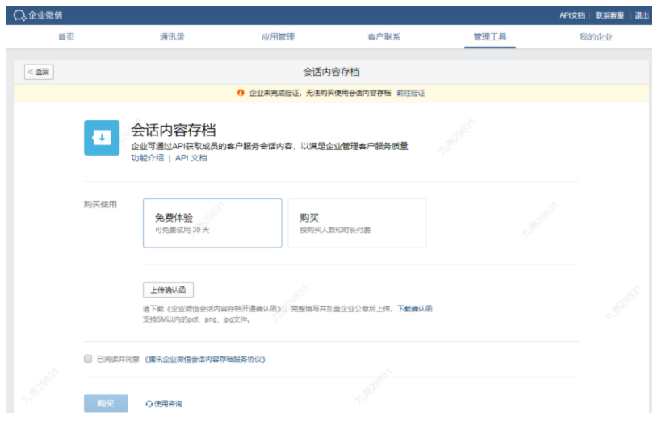Open the 首页 tab
Viewport: 658px width, 421px height.
click(66, 37)
